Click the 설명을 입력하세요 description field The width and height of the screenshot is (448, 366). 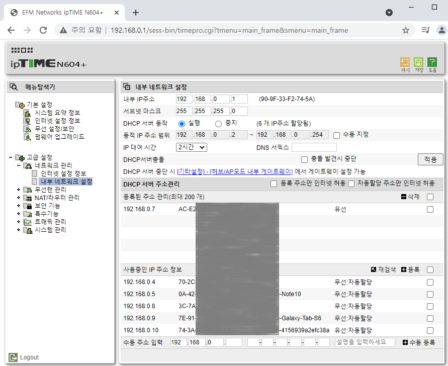coord(365,342)
